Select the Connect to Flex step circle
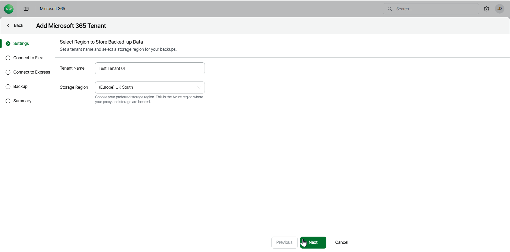Image resolution: width=510 pixels, height=252 pixels. click(8, 58)
